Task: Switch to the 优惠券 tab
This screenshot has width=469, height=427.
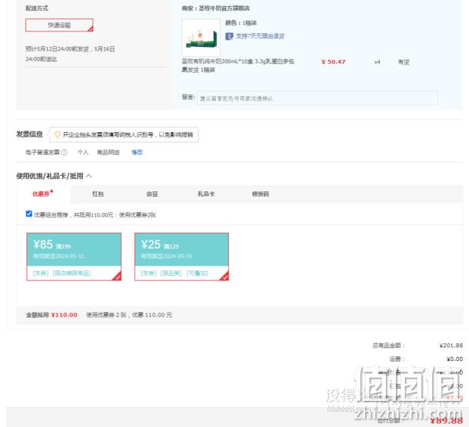Action: coord(44,194)
